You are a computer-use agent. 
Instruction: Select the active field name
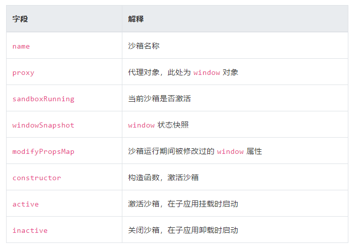pos(25,204)
